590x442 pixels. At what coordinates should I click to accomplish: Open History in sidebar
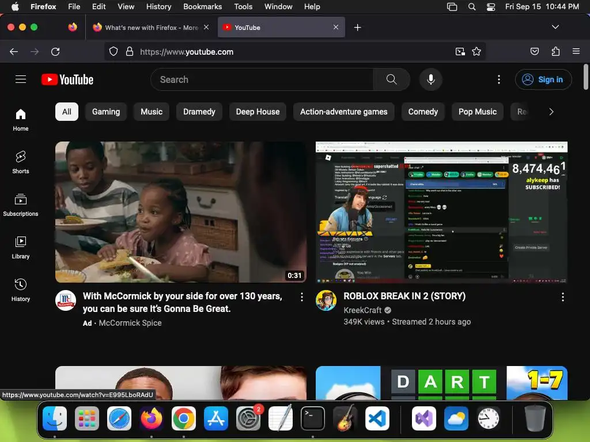21,290
